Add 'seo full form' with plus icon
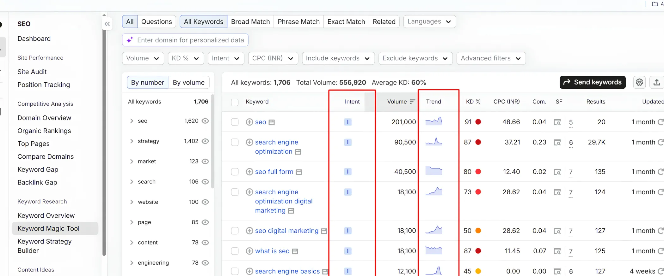664x276 pixels. (x=249, y=172)
